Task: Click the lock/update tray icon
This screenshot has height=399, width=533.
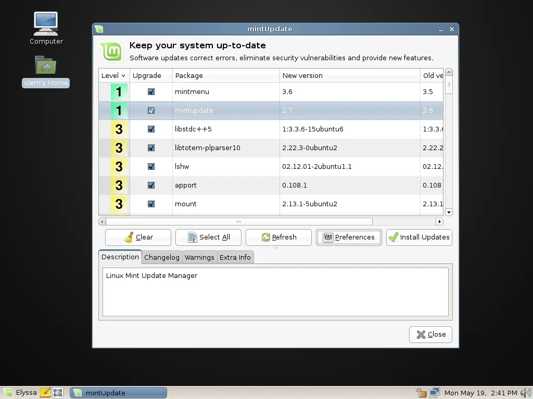Action: pyautogui.click(x=421, y=393)
